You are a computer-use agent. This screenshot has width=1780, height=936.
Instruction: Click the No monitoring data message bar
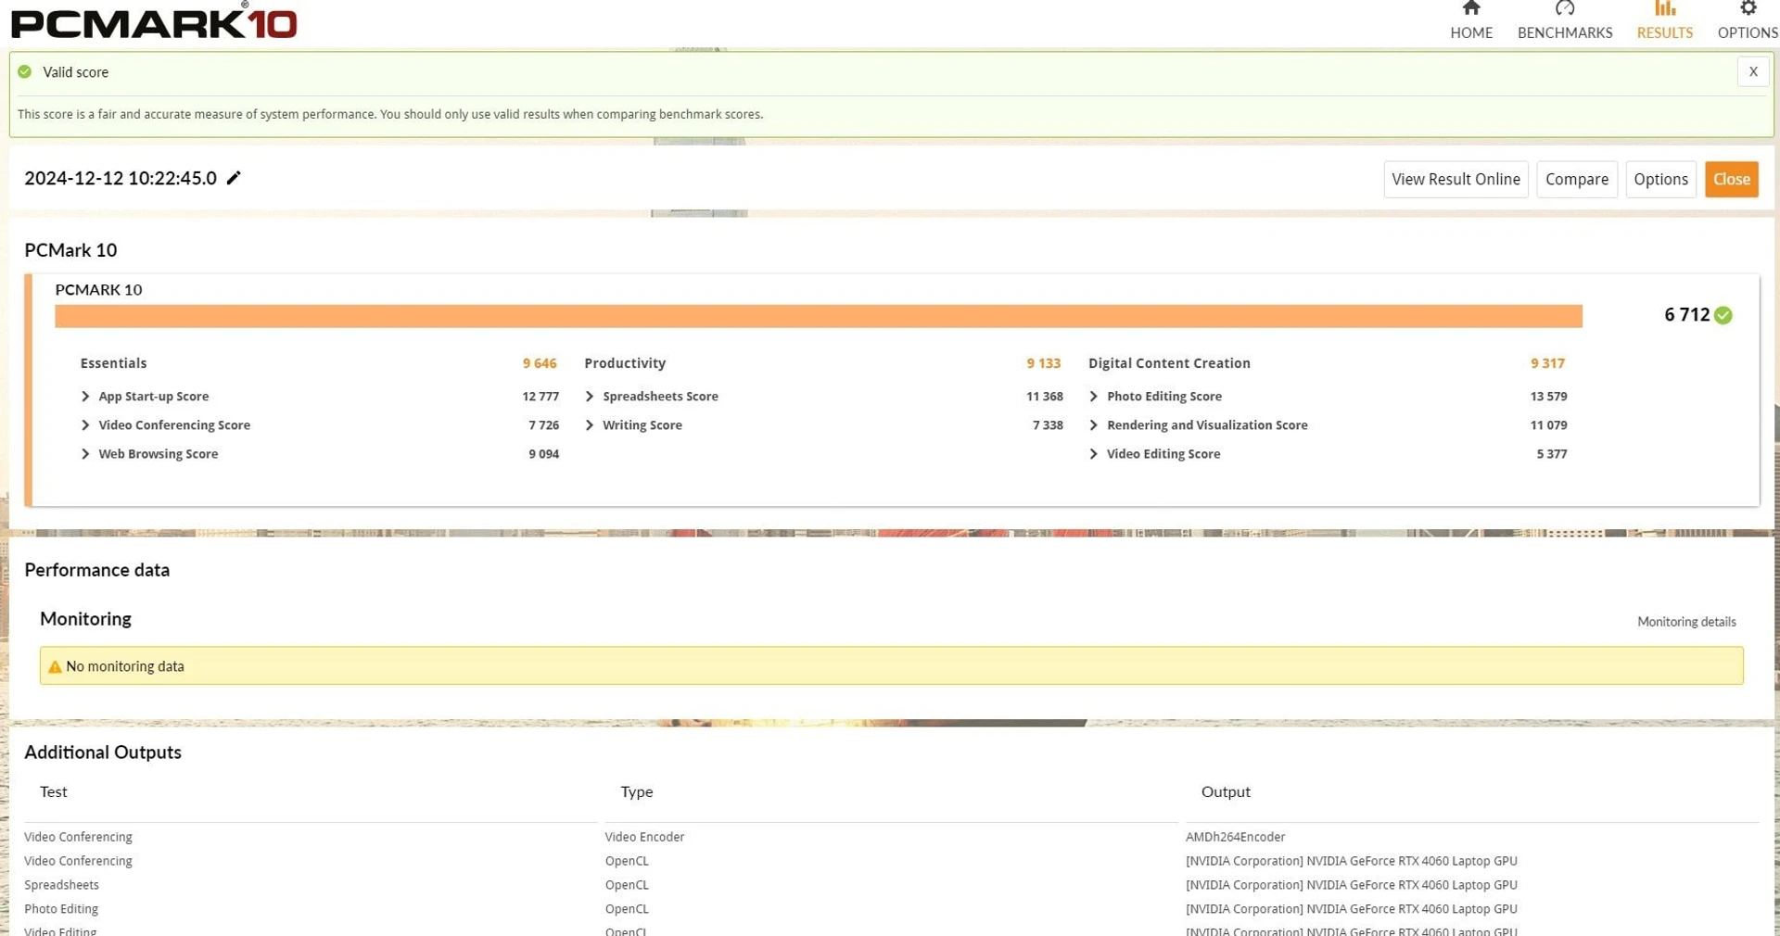point(891,665)
